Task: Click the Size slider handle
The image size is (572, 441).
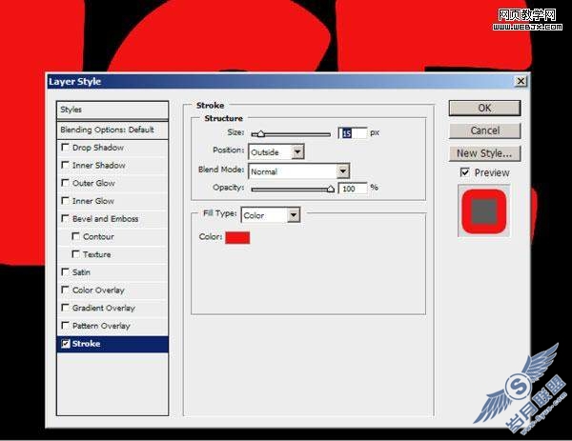Action: point(260,134)
